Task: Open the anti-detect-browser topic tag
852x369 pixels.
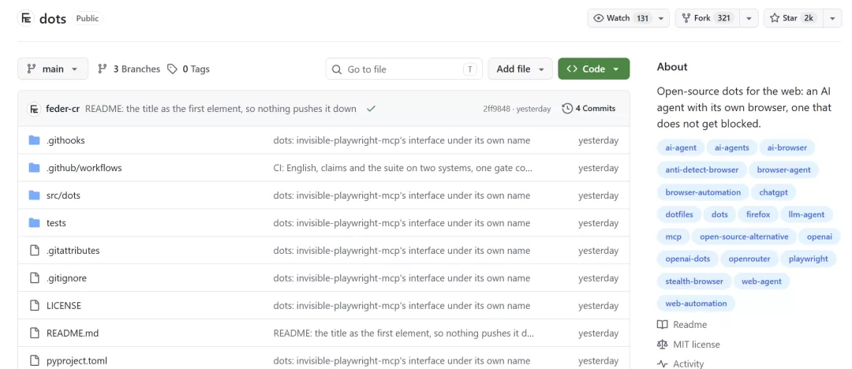Action: pos(702,170)
